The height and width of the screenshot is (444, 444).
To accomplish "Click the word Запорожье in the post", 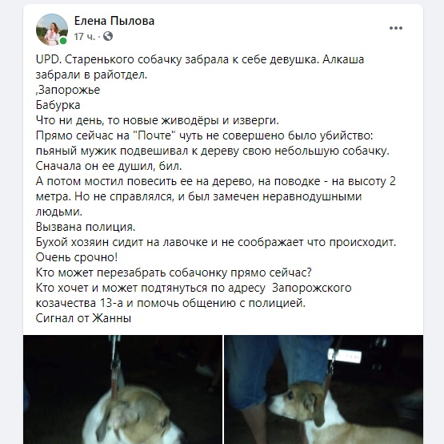I will click(x=69, y=90).
